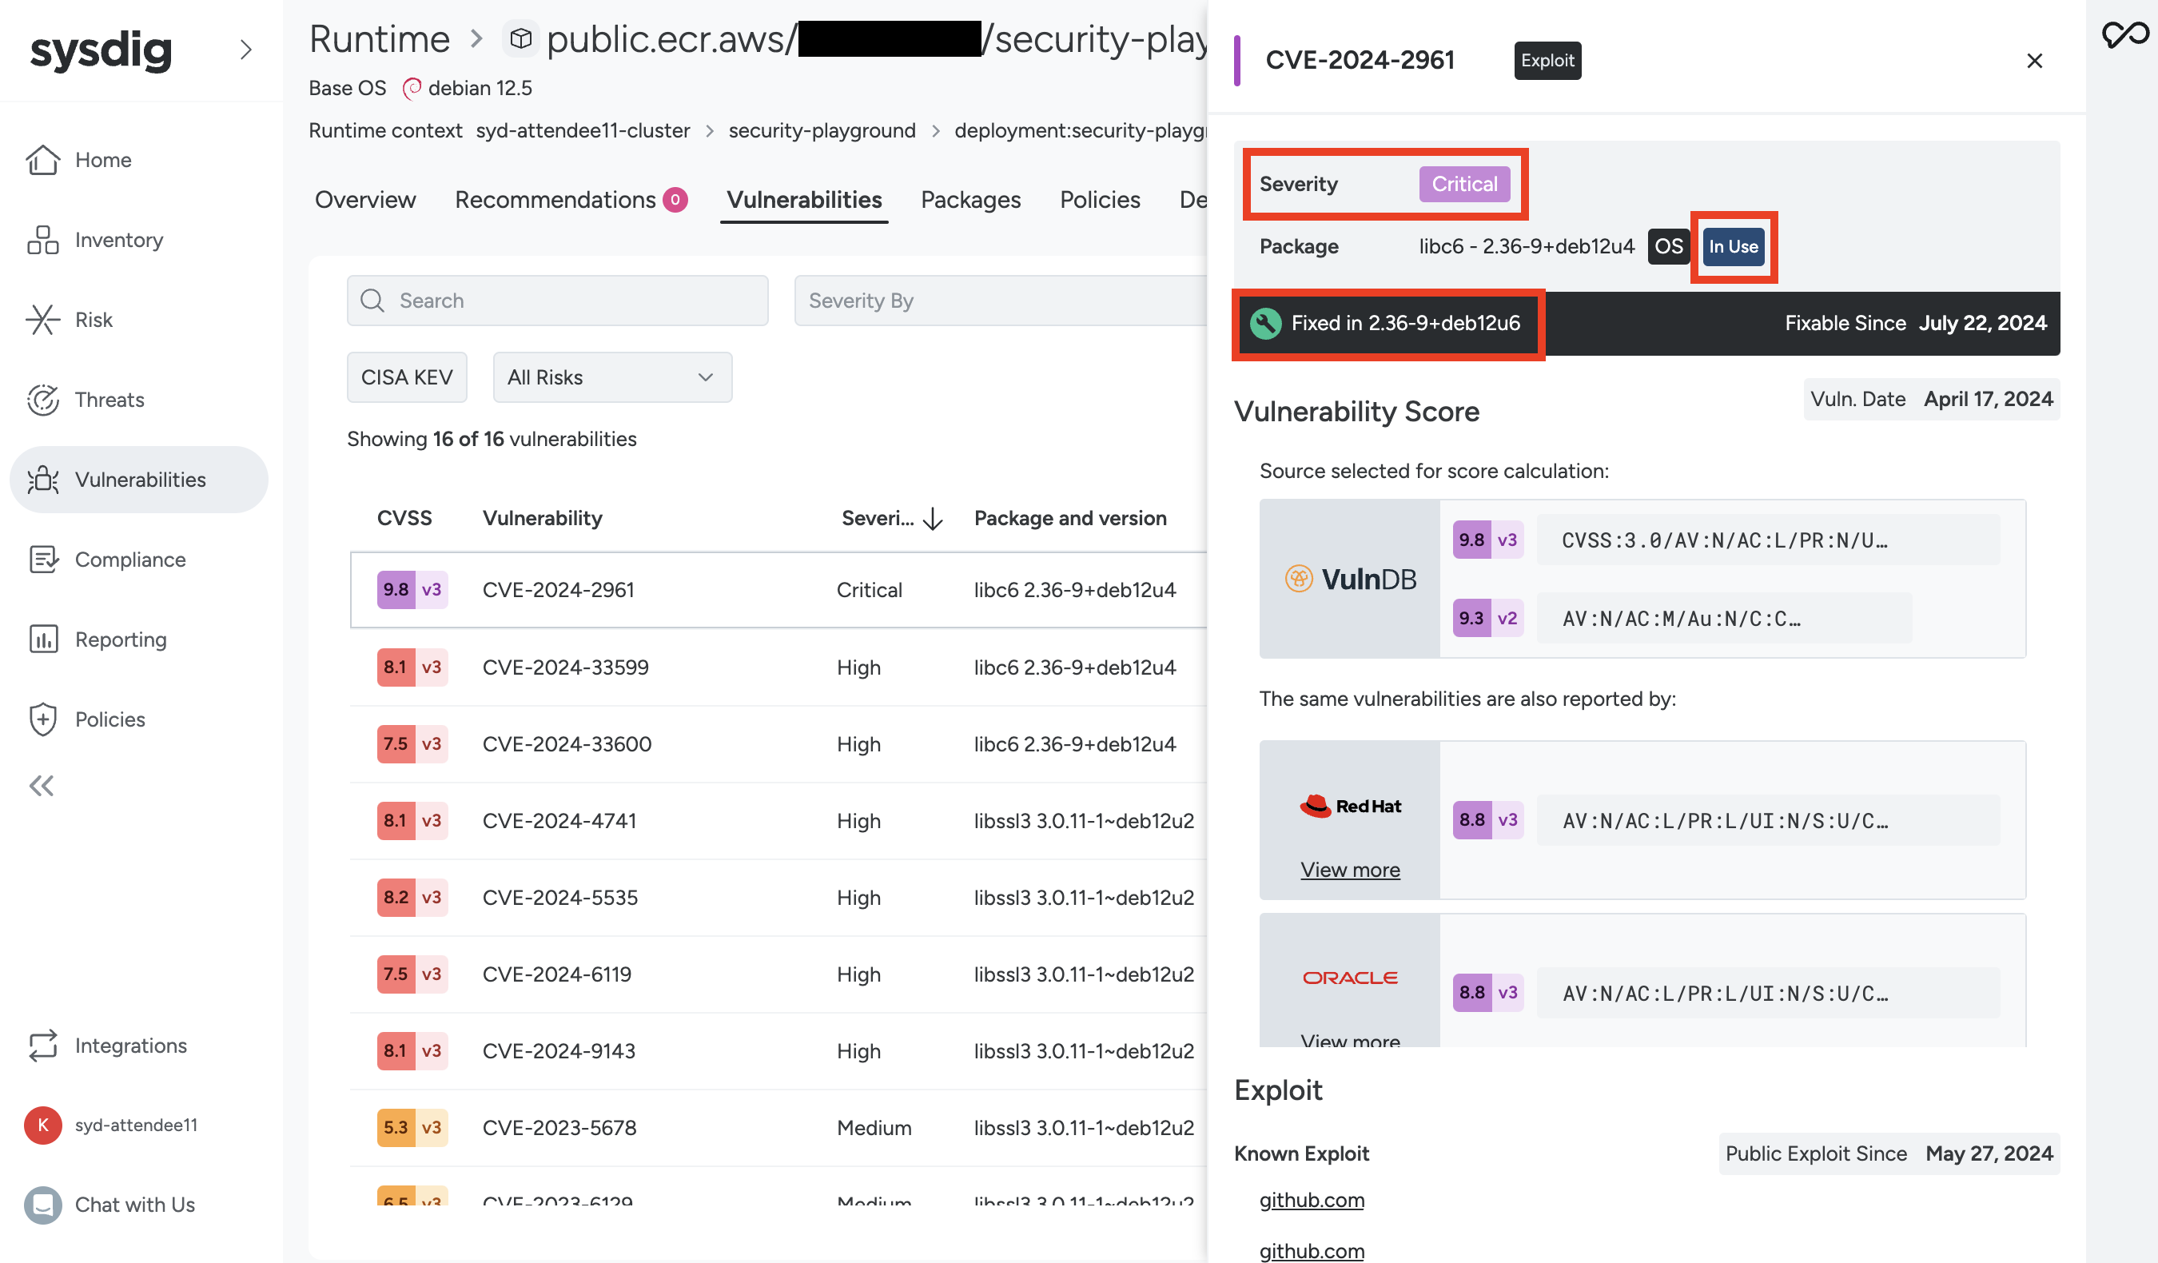Click the VulnDB CVSS:3.0 vector string
This screenshot has width=2158, height=1263.
coord(1767,540)
